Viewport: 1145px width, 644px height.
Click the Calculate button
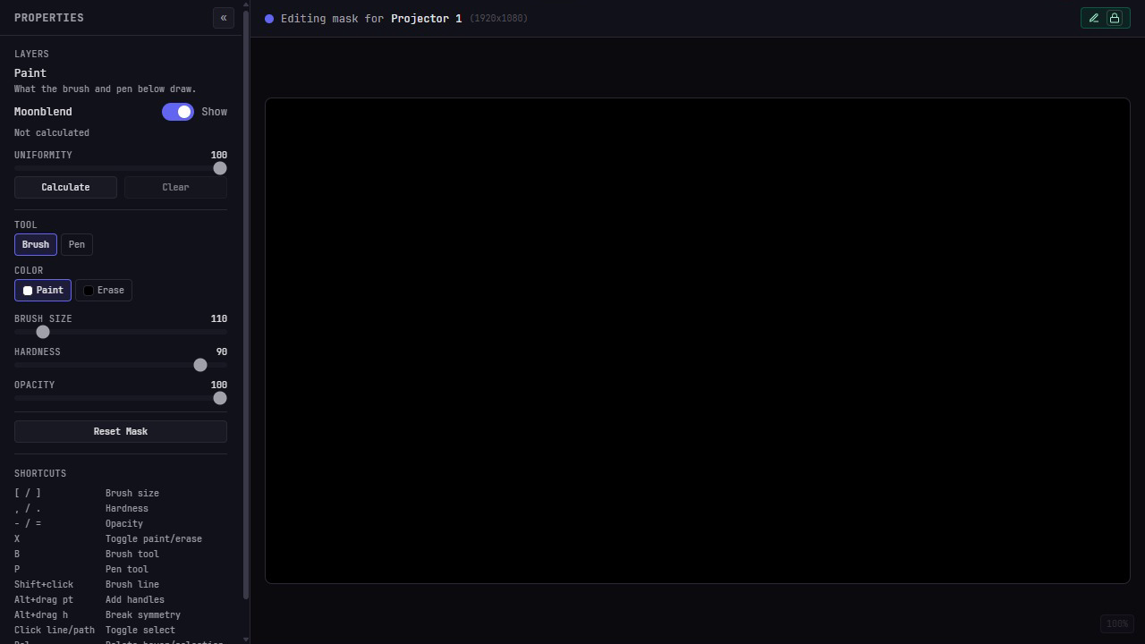pos(65,187)
